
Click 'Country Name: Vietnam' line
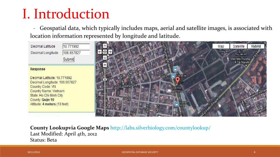(47, 91)
